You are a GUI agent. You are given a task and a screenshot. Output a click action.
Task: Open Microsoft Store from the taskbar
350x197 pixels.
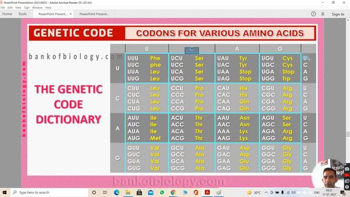pos(139,192)
